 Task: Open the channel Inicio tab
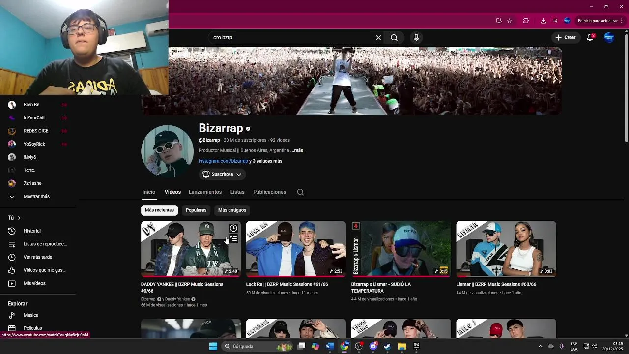(149, 192)
